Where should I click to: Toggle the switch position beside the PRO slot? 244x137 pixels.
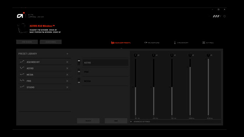click(79, 72)
